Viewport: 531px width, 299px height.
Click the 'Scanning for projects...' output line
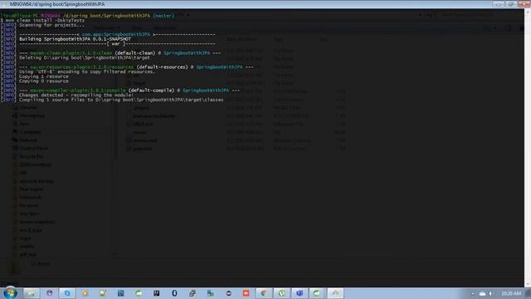coord(51,25)
